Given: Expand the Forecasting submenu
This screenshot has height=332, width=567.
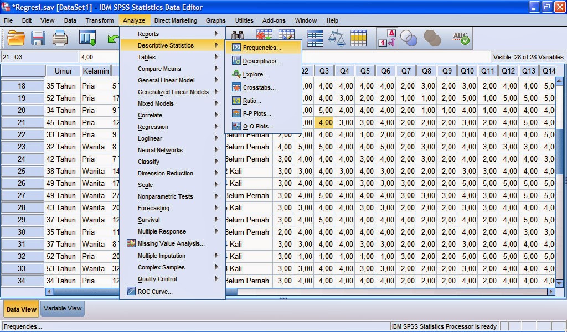Looking at the screenshot, I should 173,208.
